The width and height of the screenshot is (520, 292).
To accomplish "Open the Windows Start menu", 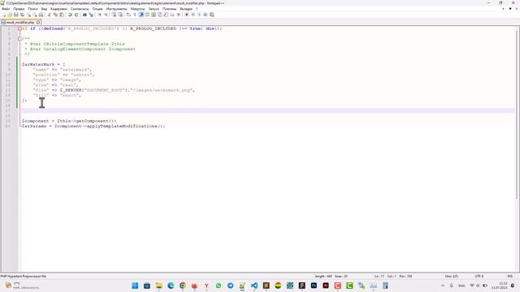I will coord(135,286).
